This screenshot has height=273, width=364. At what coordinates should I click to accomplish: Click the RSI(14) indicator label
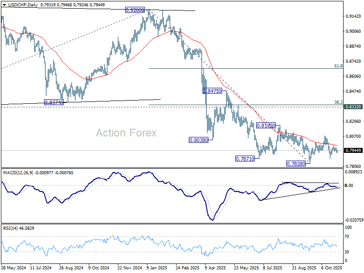coord(10,228)
